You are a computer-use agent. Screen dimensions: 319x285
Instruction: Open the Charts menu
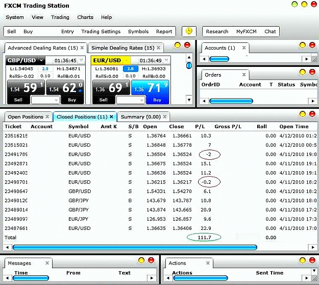(x=85, y=17)
